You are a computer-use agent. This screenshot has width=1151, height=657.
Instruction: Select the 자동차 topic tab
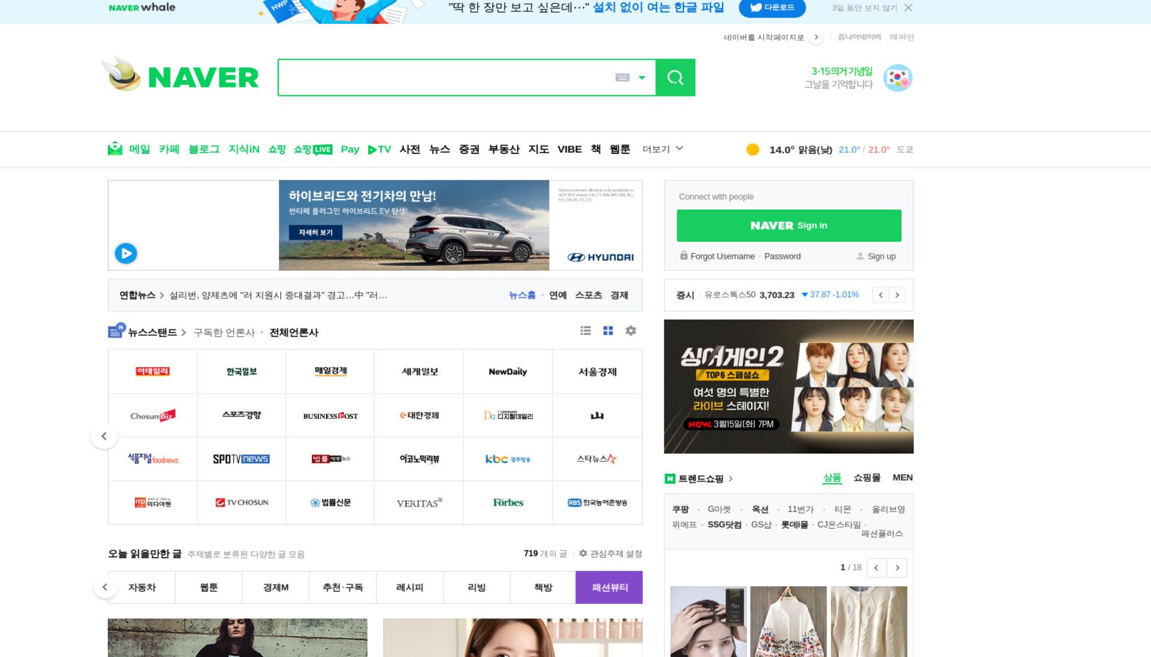(x=142, y=588)
